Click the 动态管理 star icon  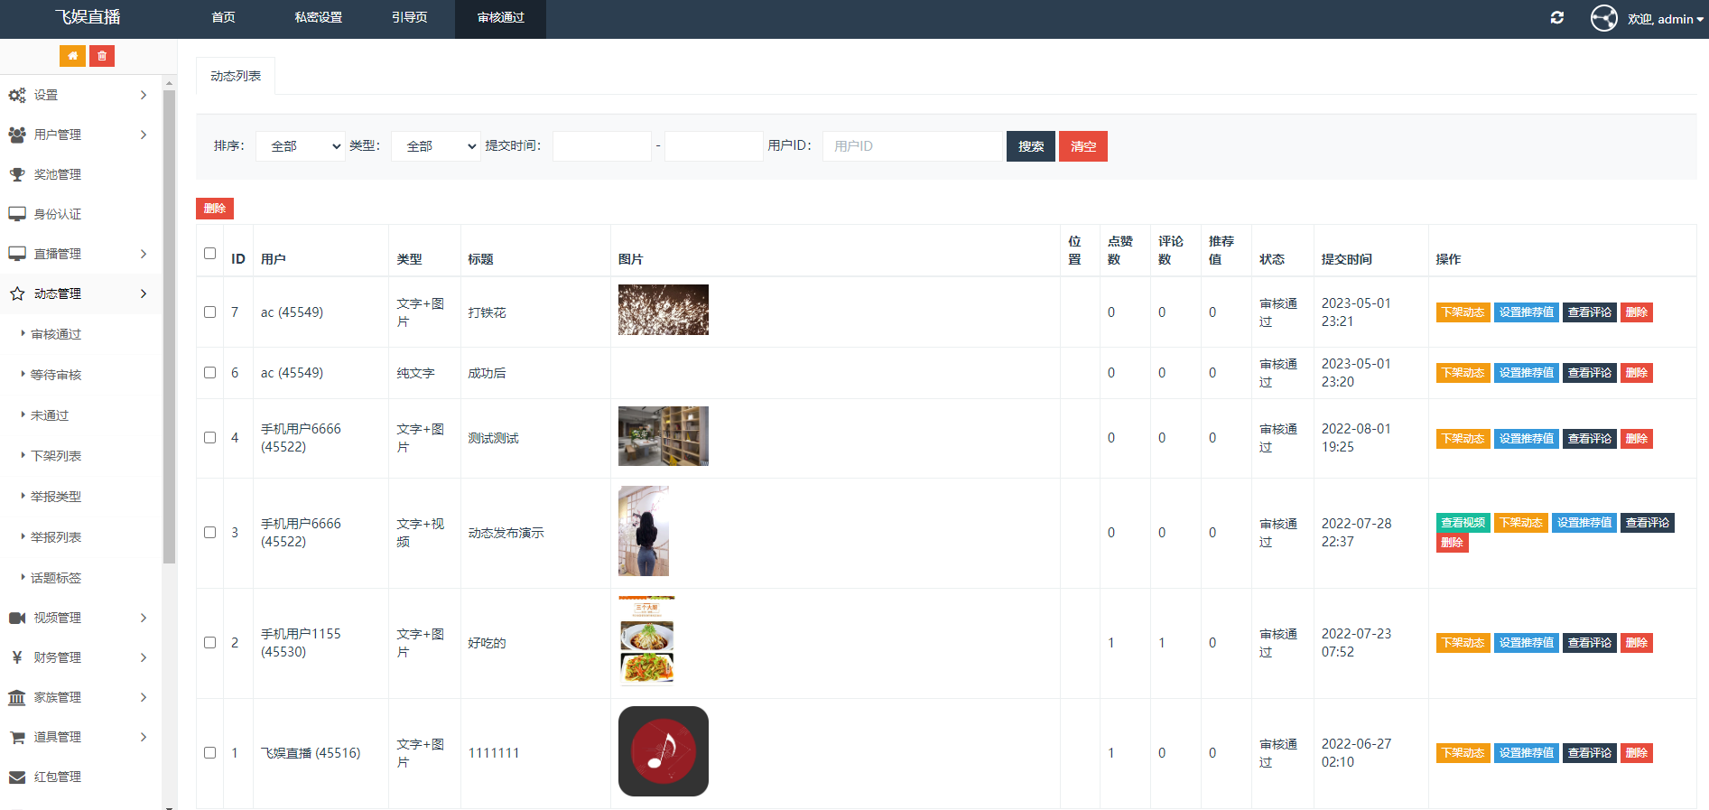pos(17,293)
